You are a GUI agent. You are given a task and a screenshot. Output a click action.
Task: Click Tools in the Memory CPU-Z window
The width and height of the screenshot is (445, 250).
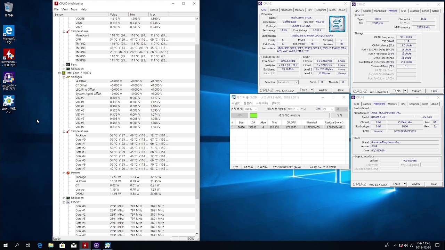397,91
